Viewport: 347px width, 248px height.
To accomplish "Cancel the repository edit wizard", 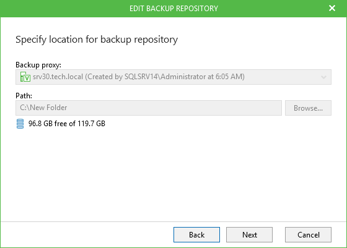I will pyautogui.click(x=308, y=235).
